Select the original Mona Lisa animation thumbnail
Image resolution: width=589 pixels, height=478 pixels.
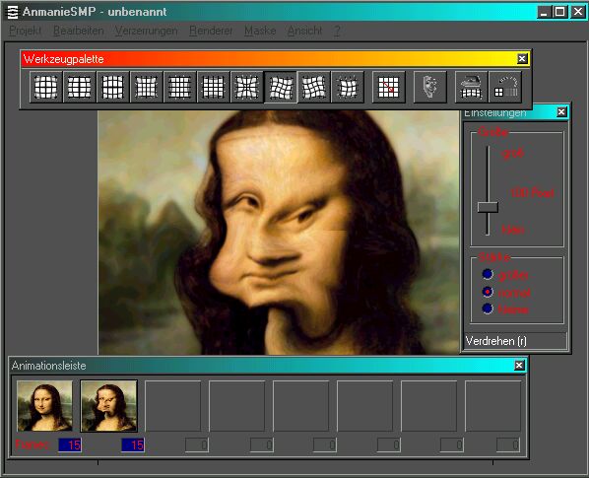(x=44, y=406)
